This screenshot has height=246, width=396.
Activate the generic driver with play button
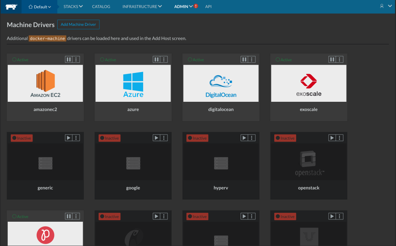point(69,138)
